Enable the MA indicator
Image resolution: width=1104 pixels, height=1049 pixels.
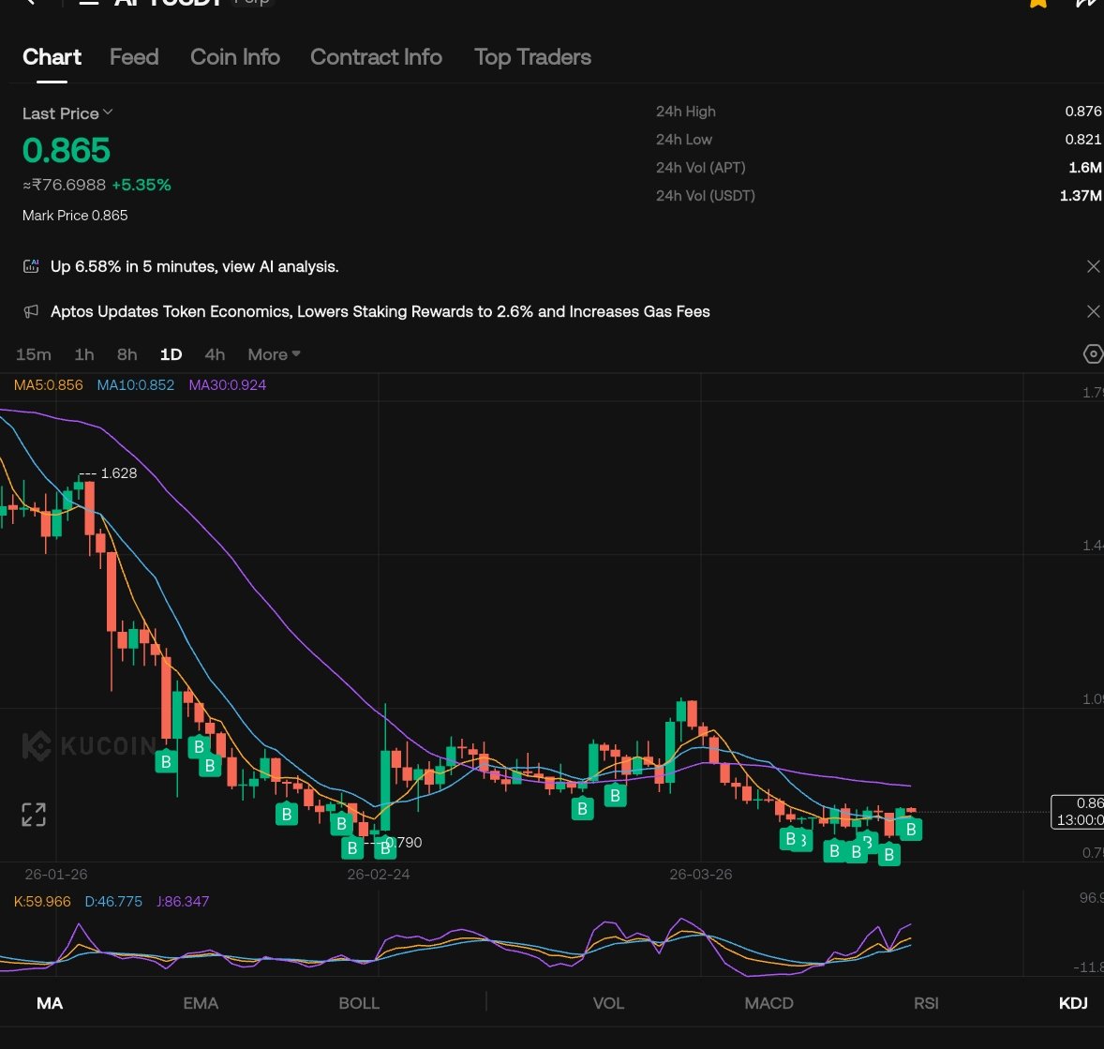click(50, 1003)
